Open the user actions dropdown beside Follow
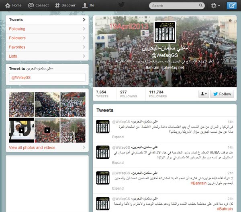This screenshot has width=241, height=212. tap(204, 94)
